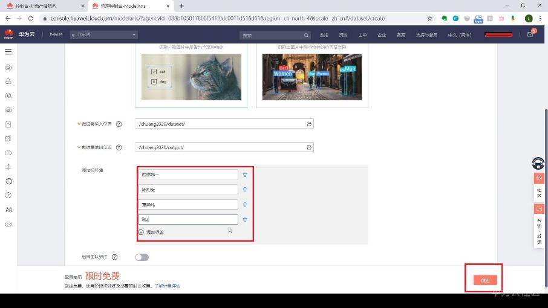Switch to the first browser tab
This screenshot has width=548, height=308.
point(42,6)
